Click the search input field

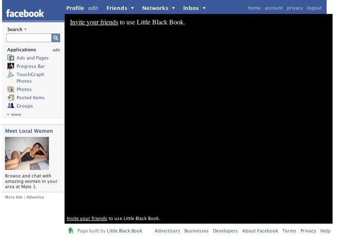(29, 38)
